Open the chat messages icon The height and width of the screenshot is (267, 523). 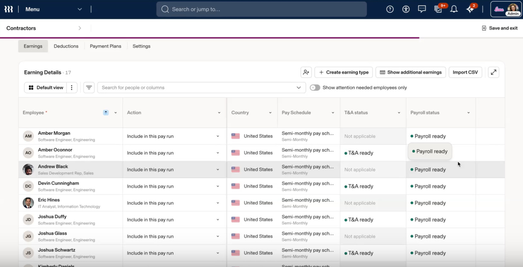(422, 9)
